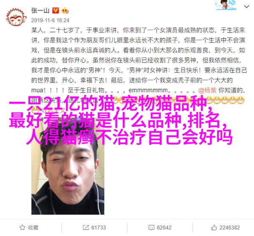Click the 收藏 label
Viewport: 254px width, 236px height.
click(x=33, y=228)
